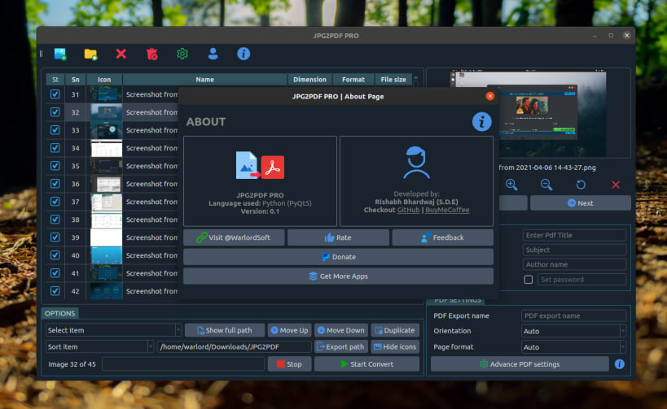Image resolution: width=667 pixels, height=409 pixels.
Task: Open Advance PDF settings
Action: 520,364
